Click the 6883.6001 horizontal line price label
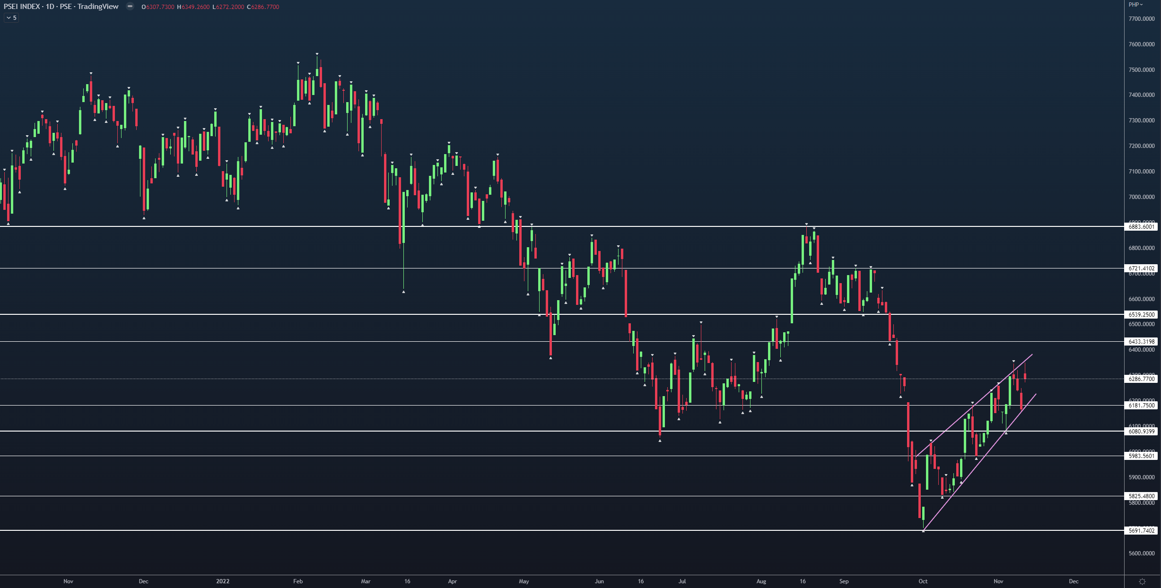Screen dimensions: 1161x588 click(x=1142, y=227)
